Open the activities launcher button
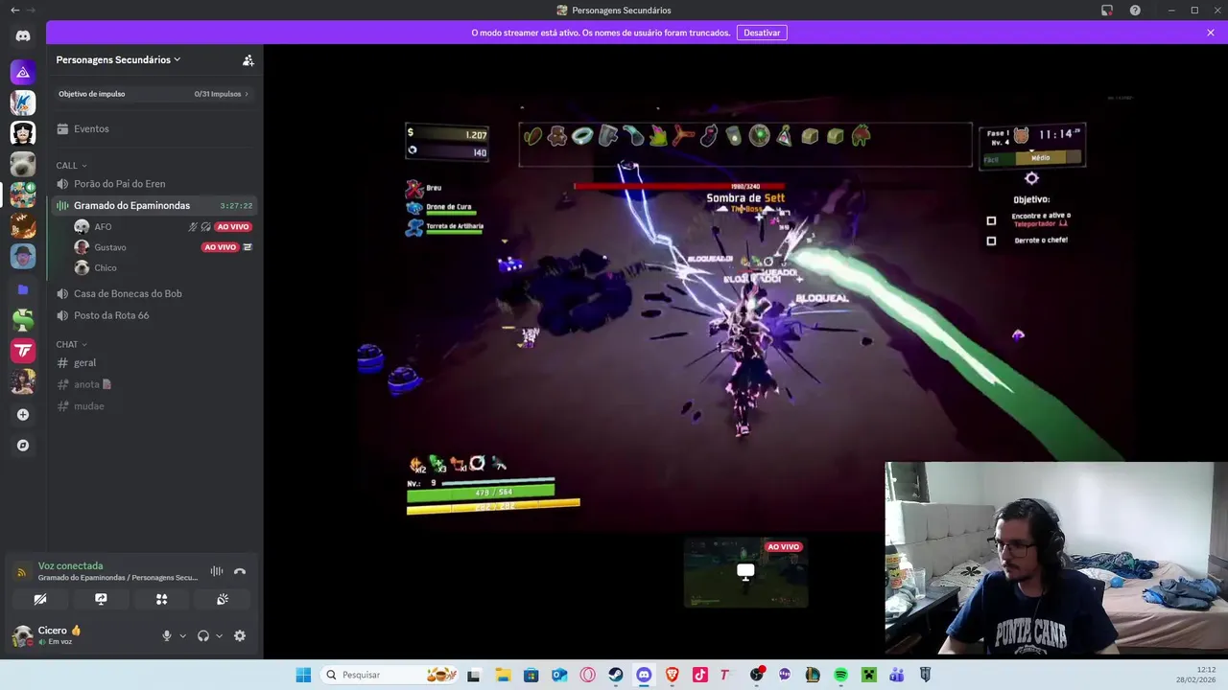Viewport: 1228px width, 690px height. point(161,599)
